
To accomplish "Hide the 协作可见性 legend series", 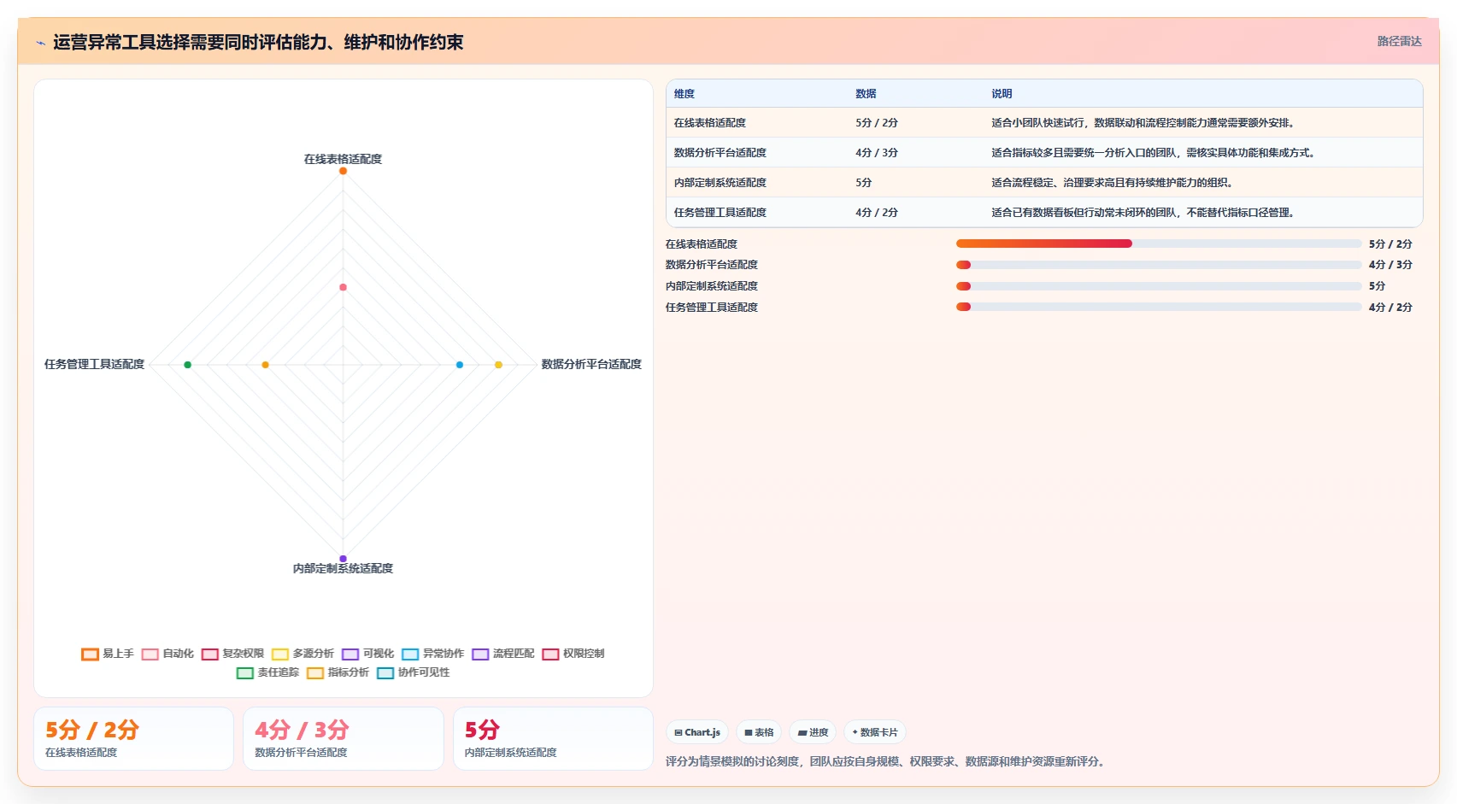I will tap(413, 672).
